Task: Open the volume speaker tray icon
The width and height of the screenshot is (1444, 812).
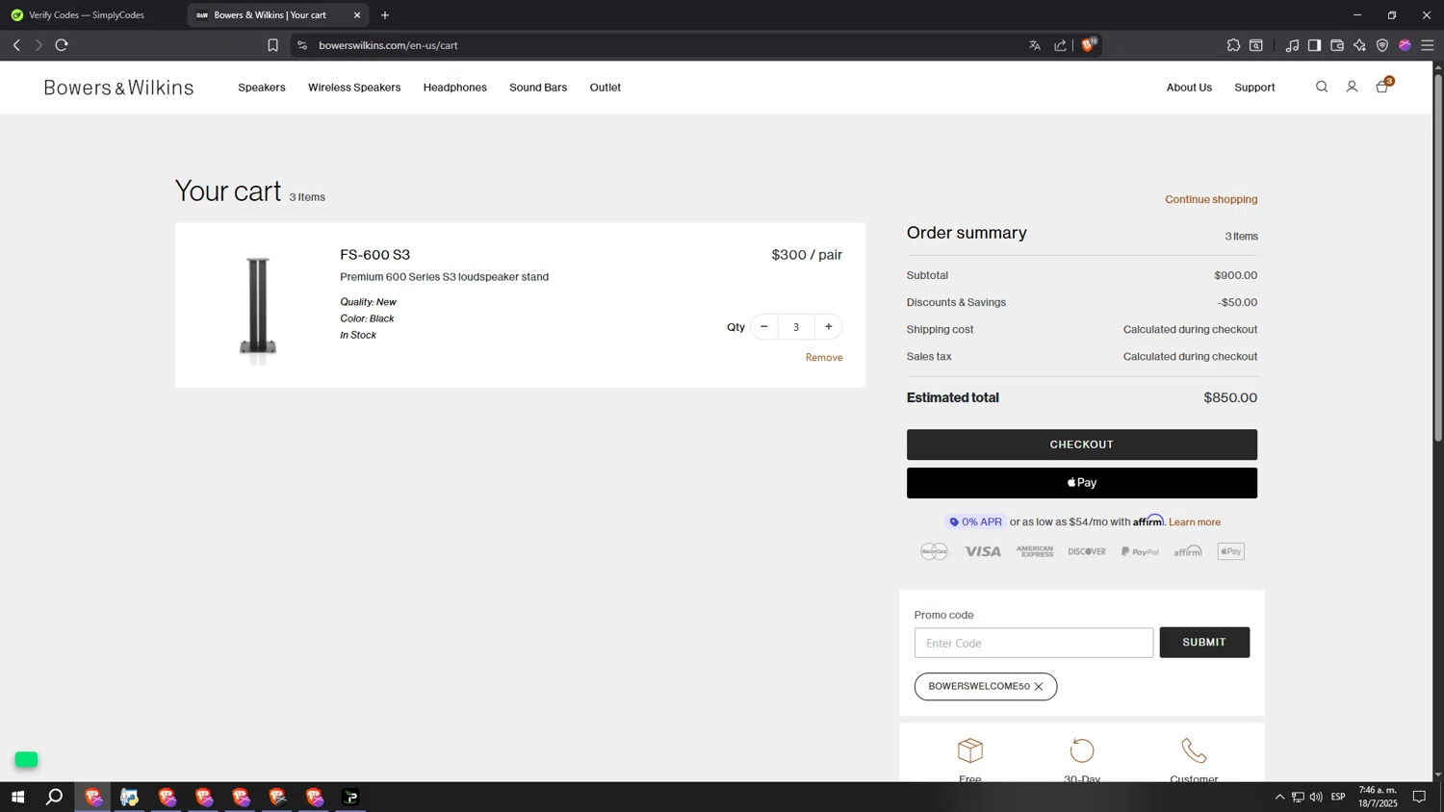Action: tap(1316, 797)
